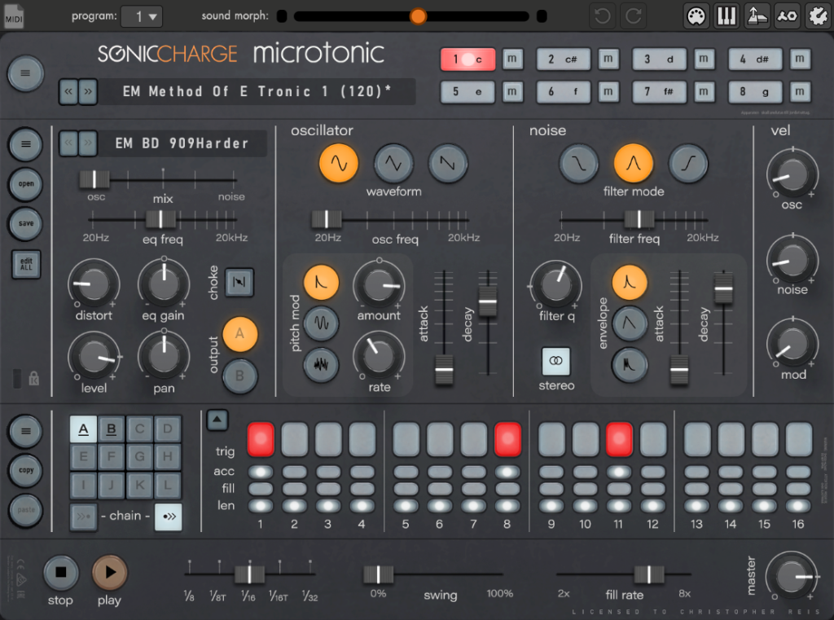Open the settings gear
This screenshot has width=834, height=620.
coord(818,16)
